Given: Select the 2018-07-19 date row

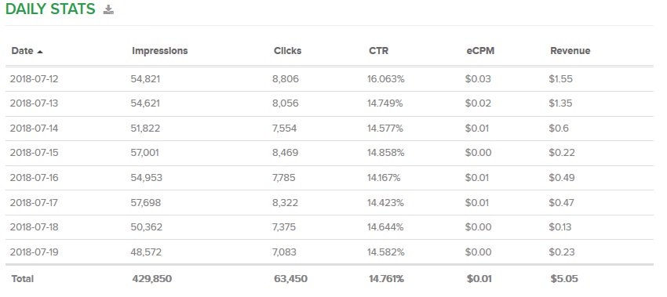Looking at the screenshot, I should pyautogui.click(x=330, y=252).
